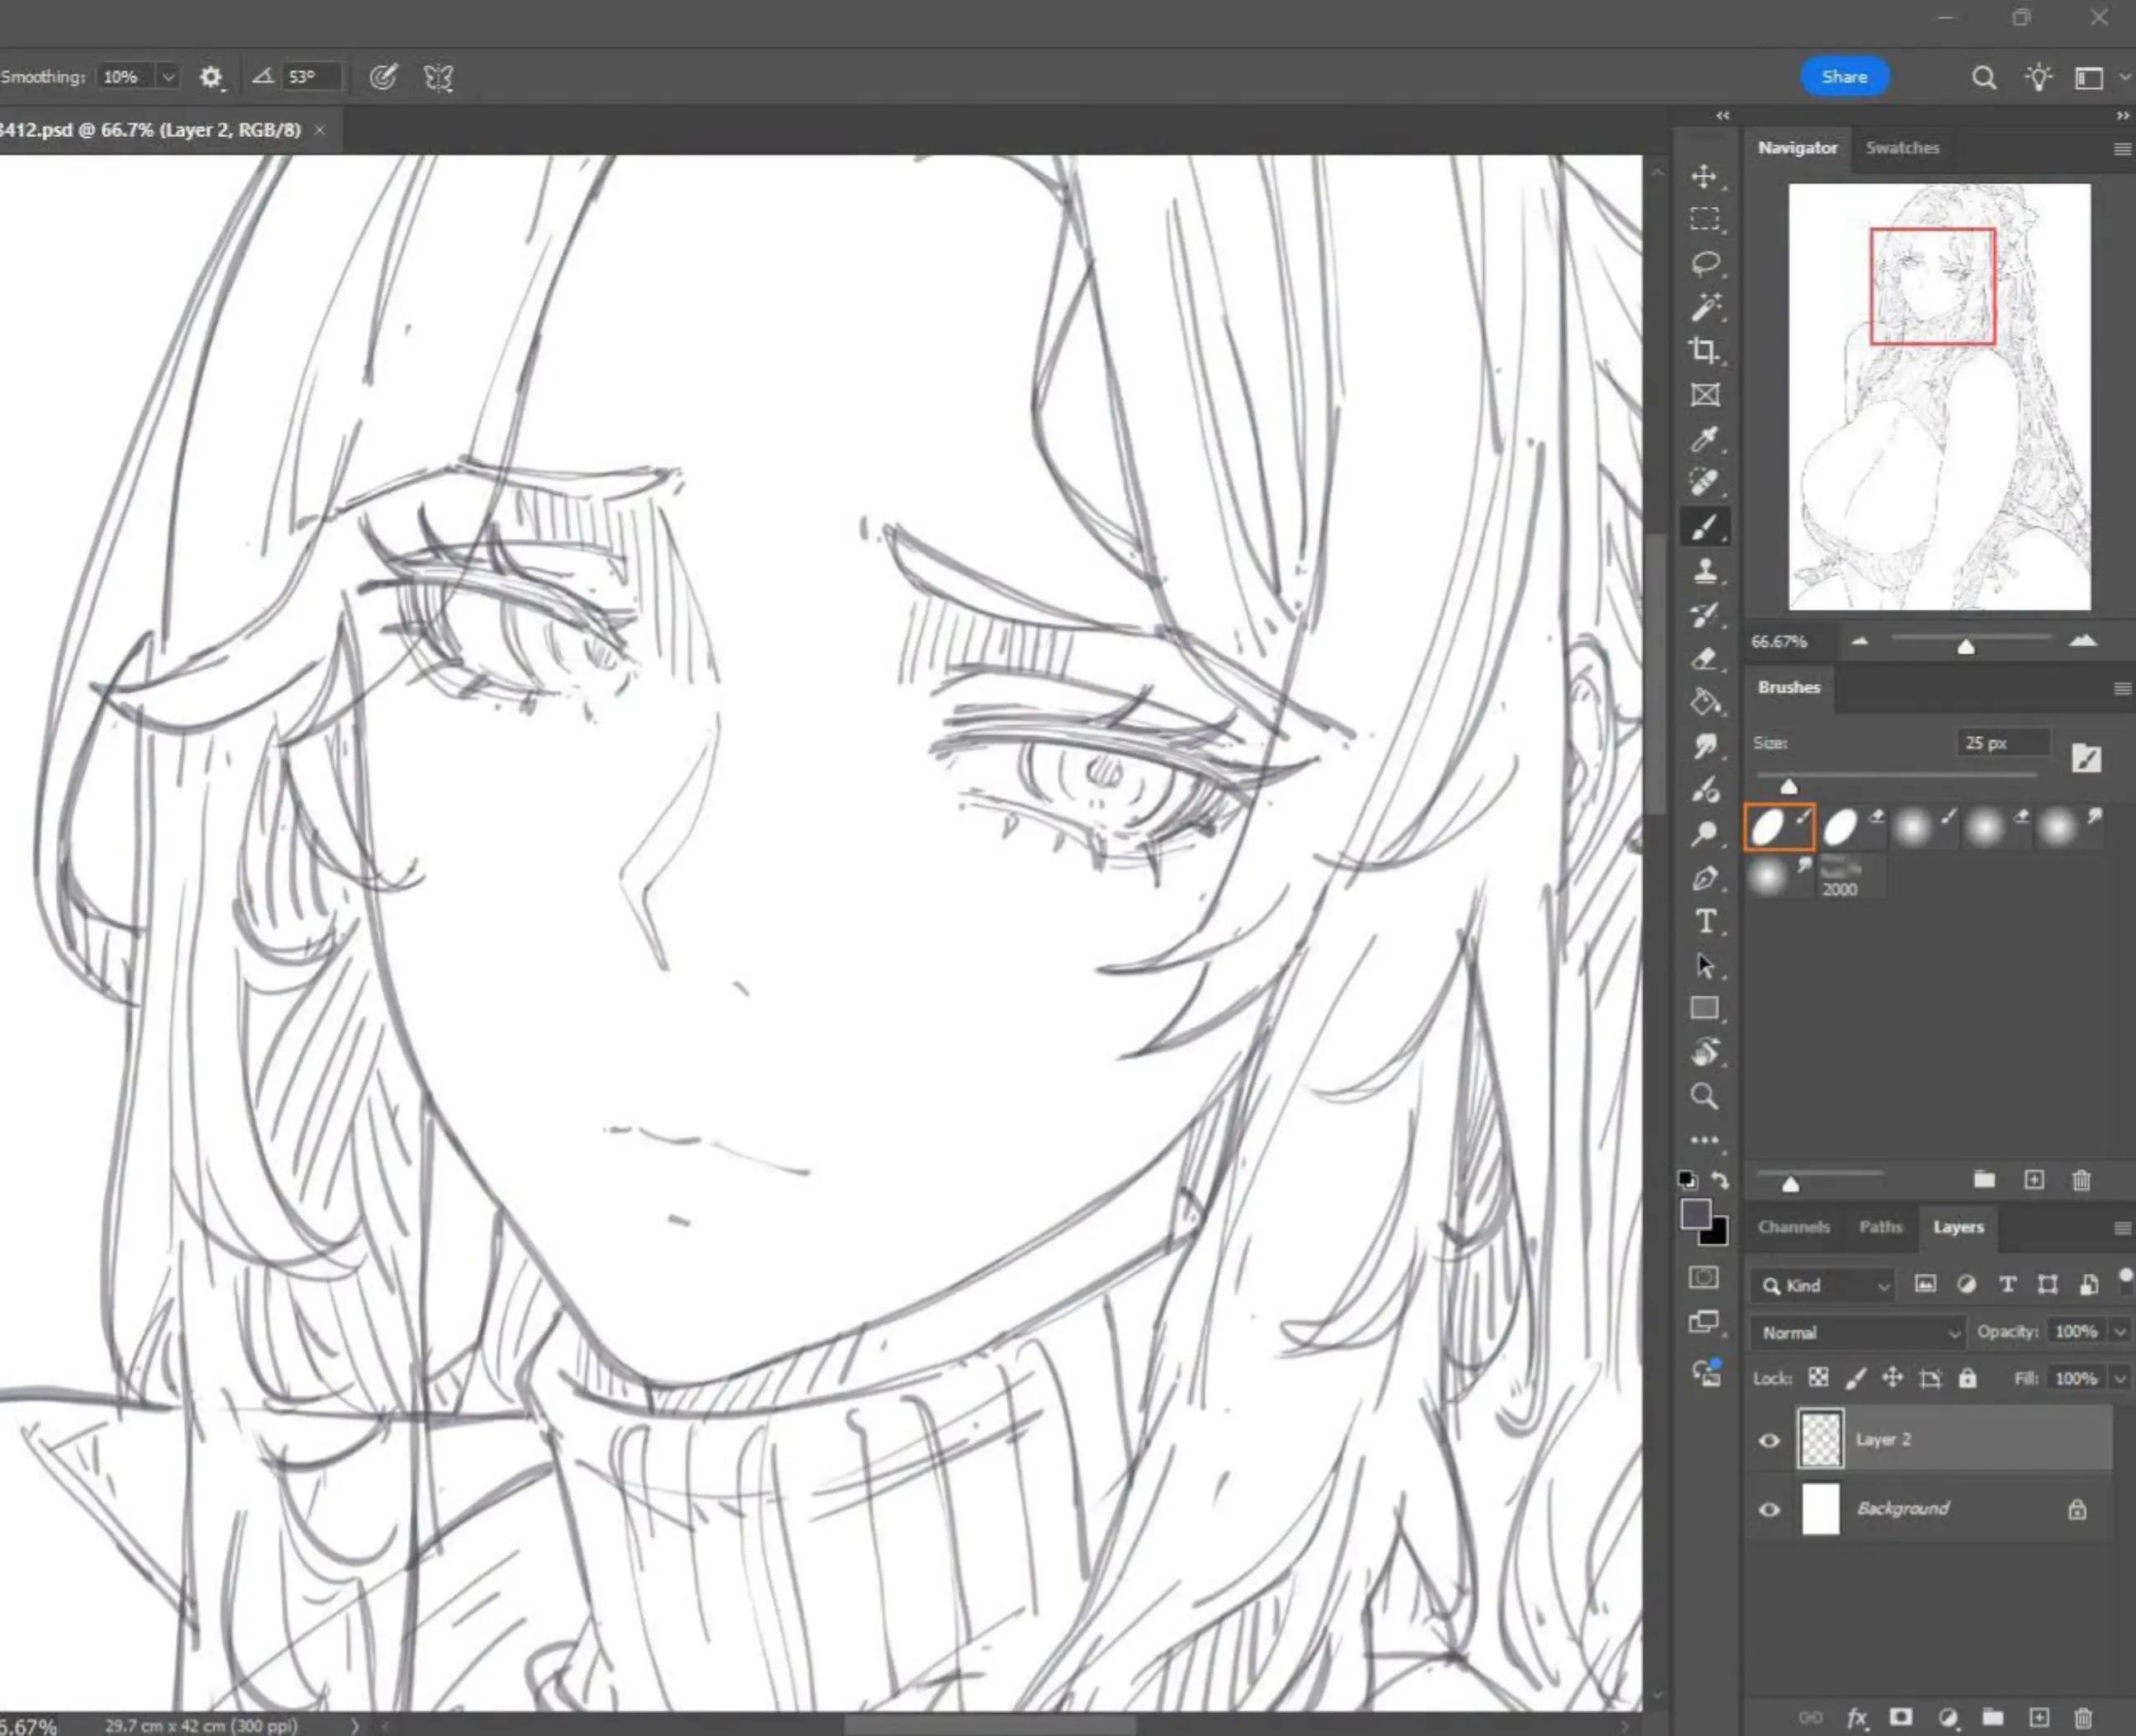The height and width of the screenshot is (1736, 2136).
Task: Open the Normal blend mode dropdown
Action: click(1858, 1332)
